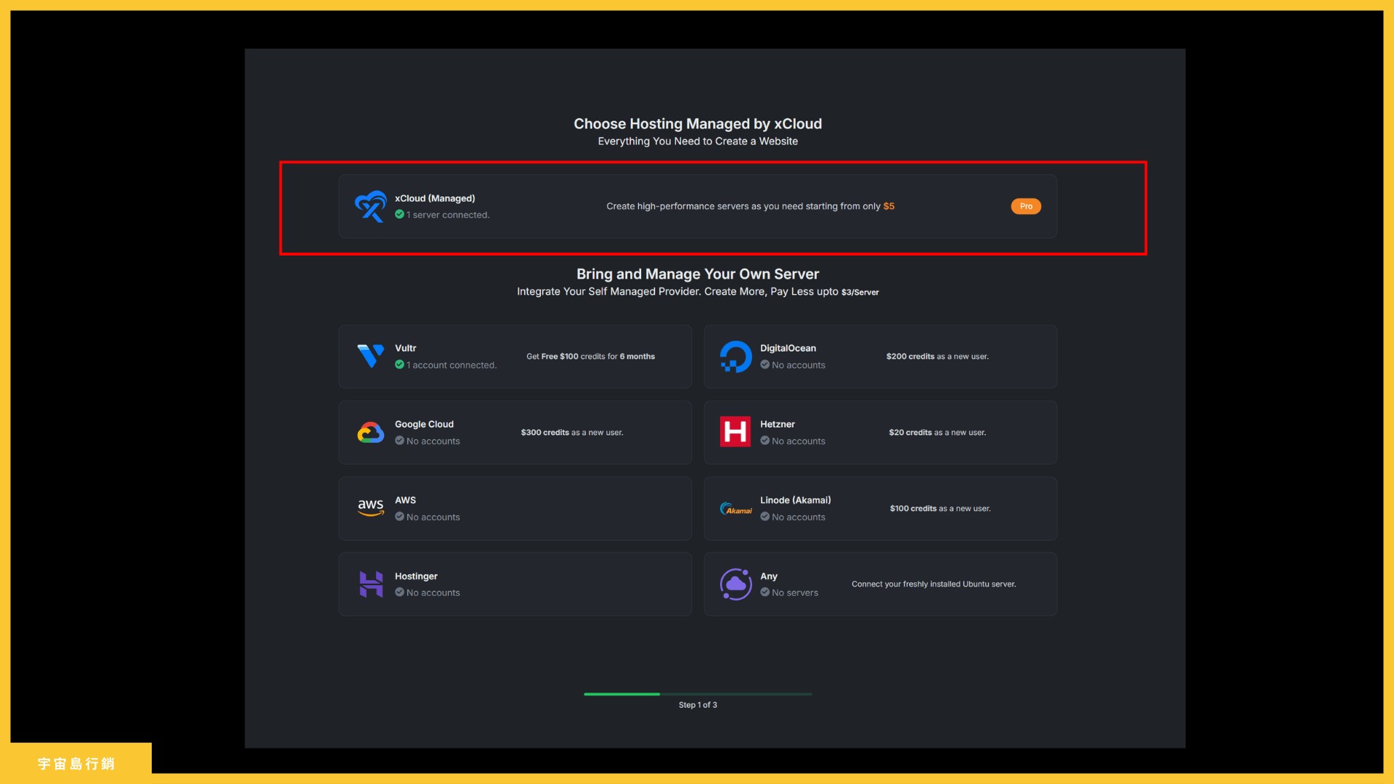Click the gray check next to No servers
The height and width of the screenshot is (784, 1394).
coord(765,592)
